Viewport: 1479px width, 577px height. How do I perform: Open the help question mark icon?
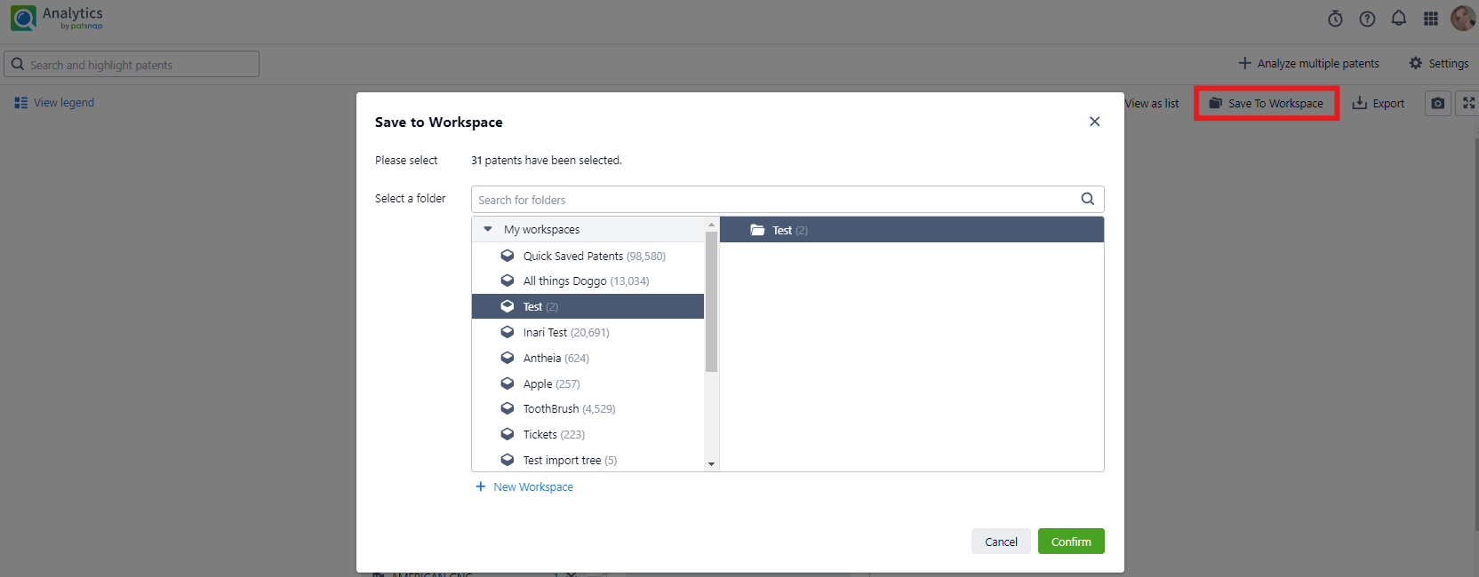1367,19
